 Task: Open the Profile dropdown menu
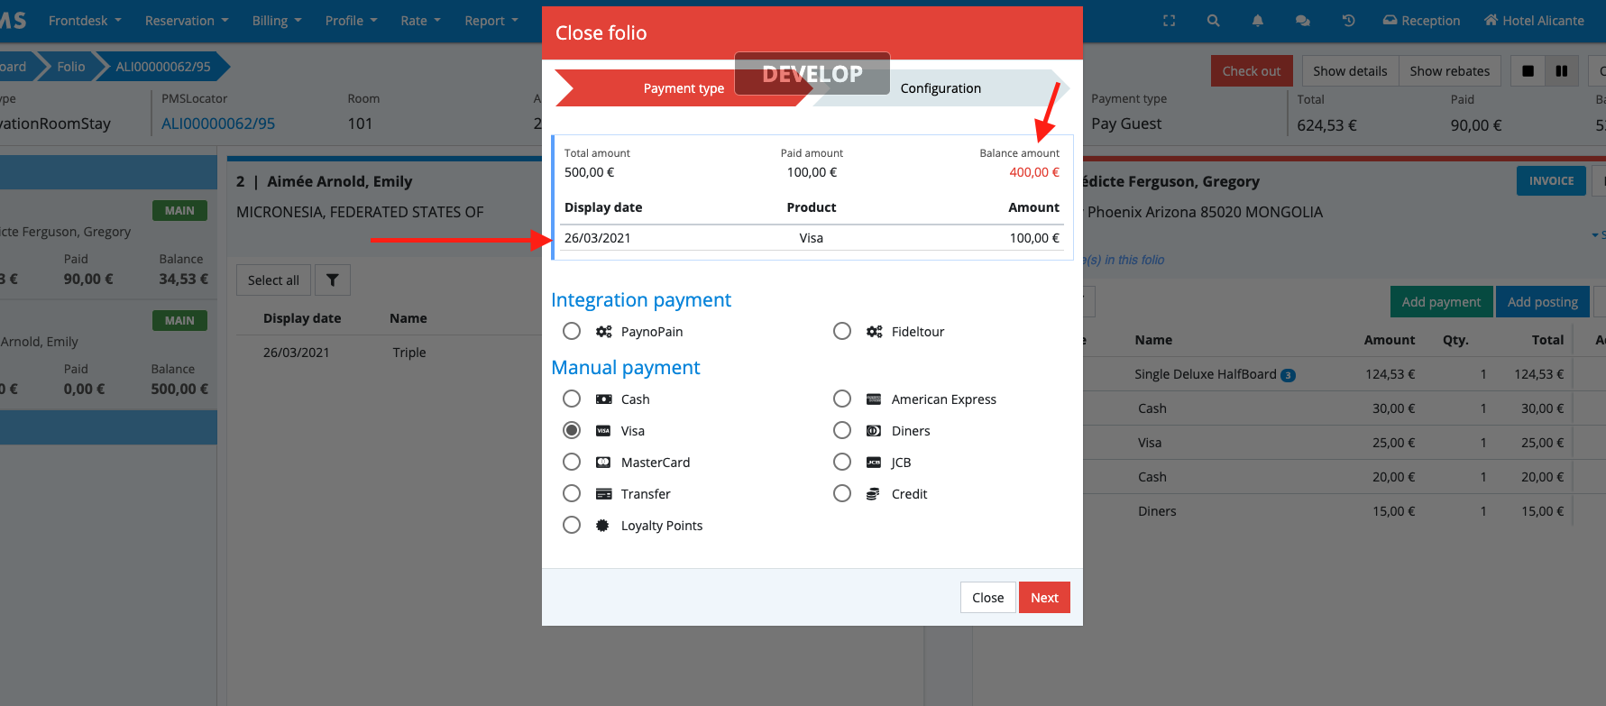351,21
